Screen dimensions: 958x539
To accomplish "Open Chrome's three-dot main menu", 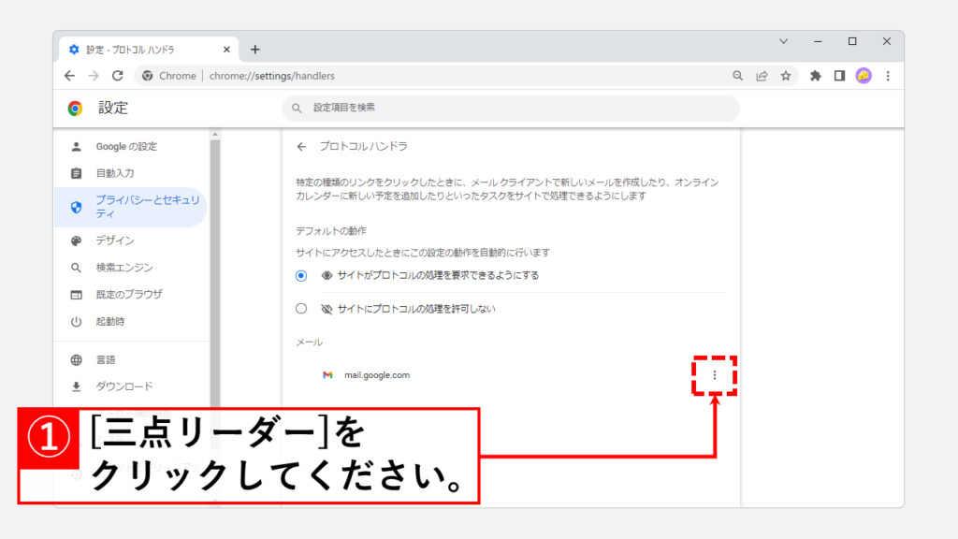I will 888,76.
